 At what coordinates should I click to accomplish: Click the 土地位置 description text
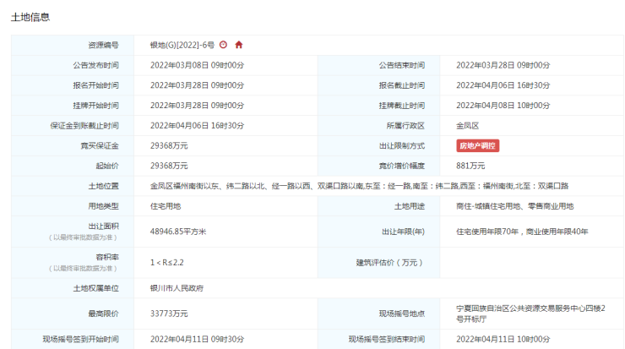359,186
